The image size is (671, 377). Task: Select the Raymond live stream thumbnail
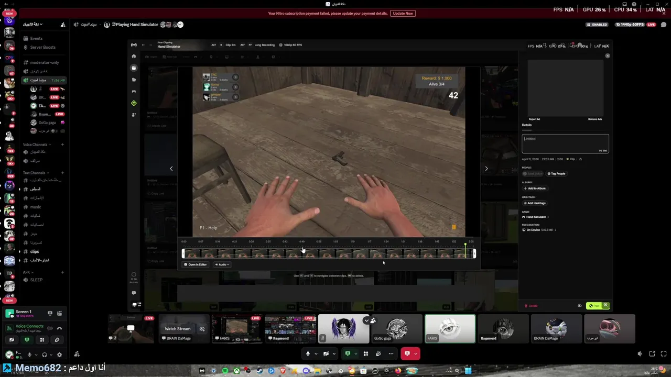[290, 329]
